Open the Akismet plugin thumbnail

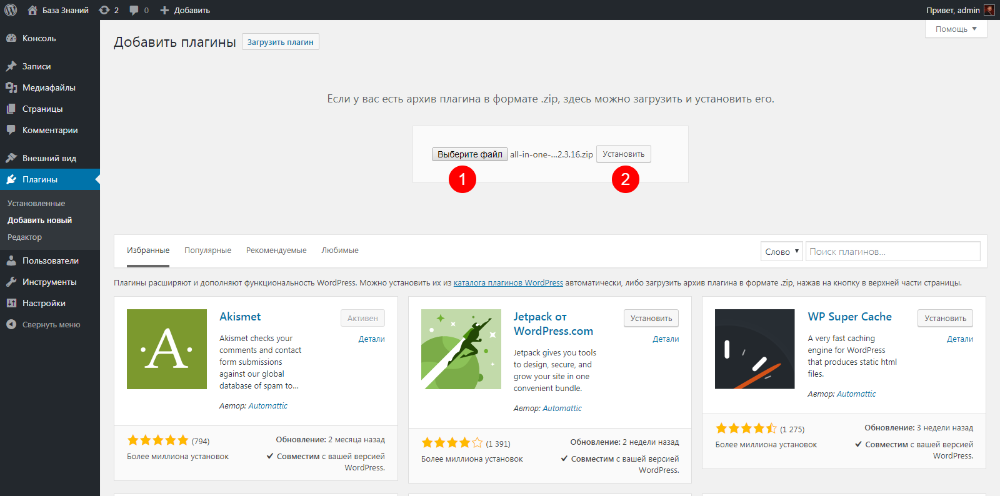click(x=167, y=349)
